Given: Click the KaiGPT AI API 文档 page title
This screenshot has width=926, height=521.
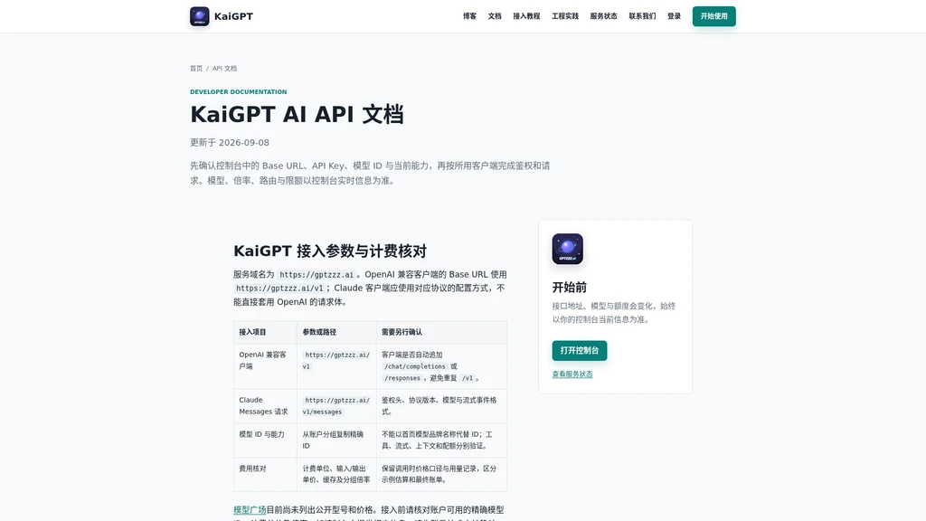Looking at the screenshot, I should click(297, 115).
